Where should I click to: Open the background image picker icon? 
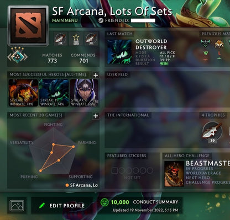tap(17, 205)
